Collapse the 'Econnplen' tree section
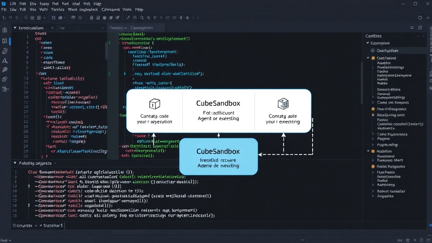Screen dimensions: 432x243 [x=367, y=43]
